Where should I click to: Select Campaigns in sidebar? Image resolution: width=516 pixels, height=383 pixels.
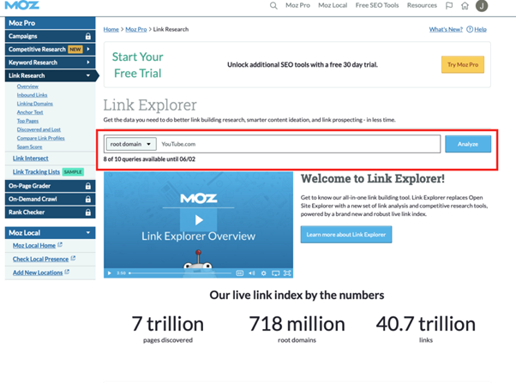click(50, 36)
